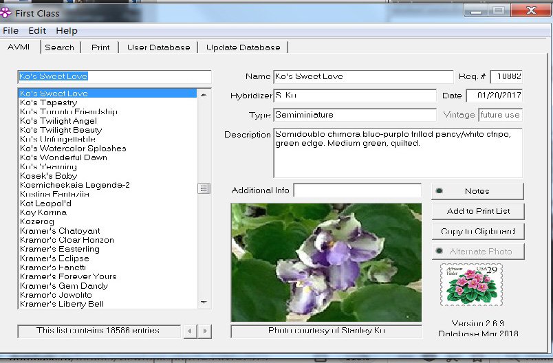Select Kramer's Chatoyant in list
This screenshot has height=363, width=553.
(107, 231)
